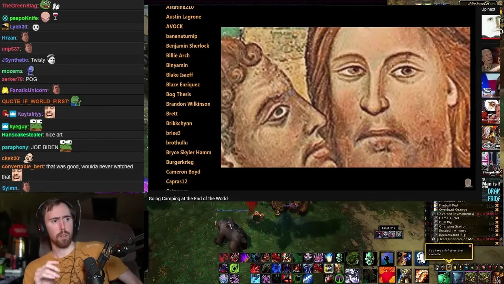
Task: Remove Charging Station from the tracker
Action: [x=497, y=226]
